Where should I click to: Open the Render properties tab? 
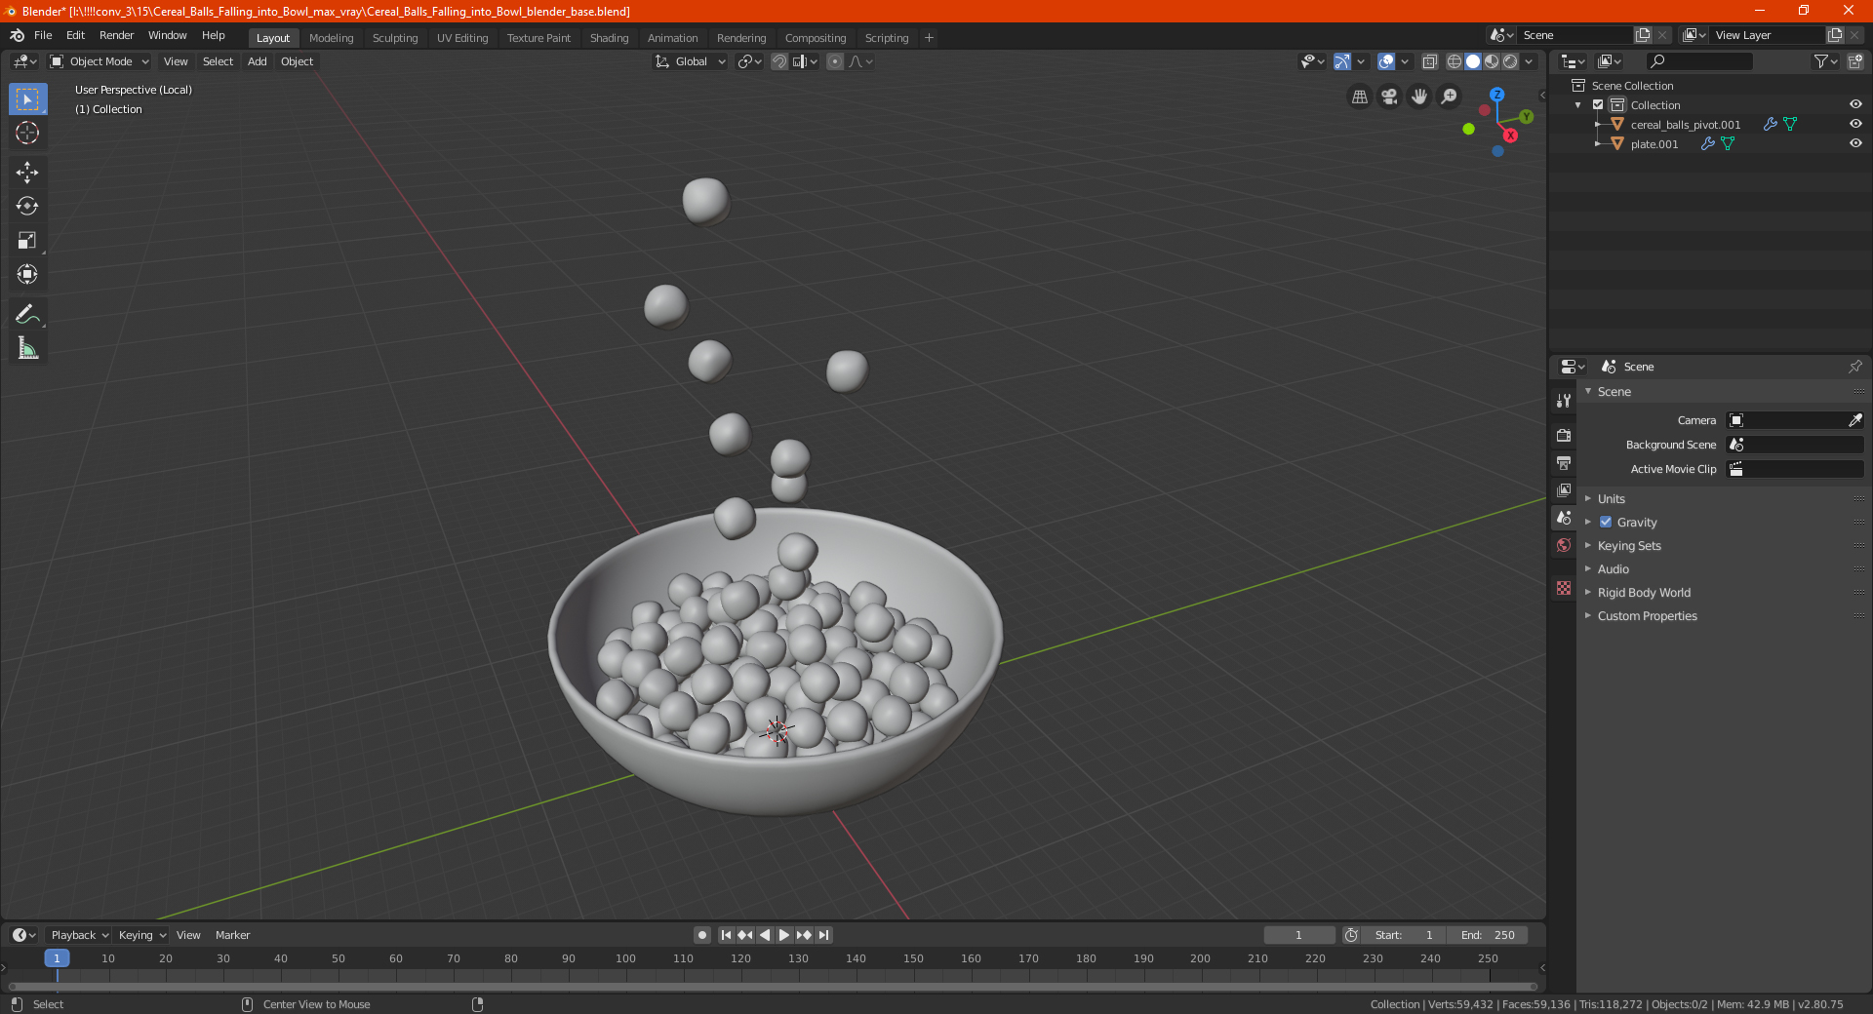(x=1564, y=435)
